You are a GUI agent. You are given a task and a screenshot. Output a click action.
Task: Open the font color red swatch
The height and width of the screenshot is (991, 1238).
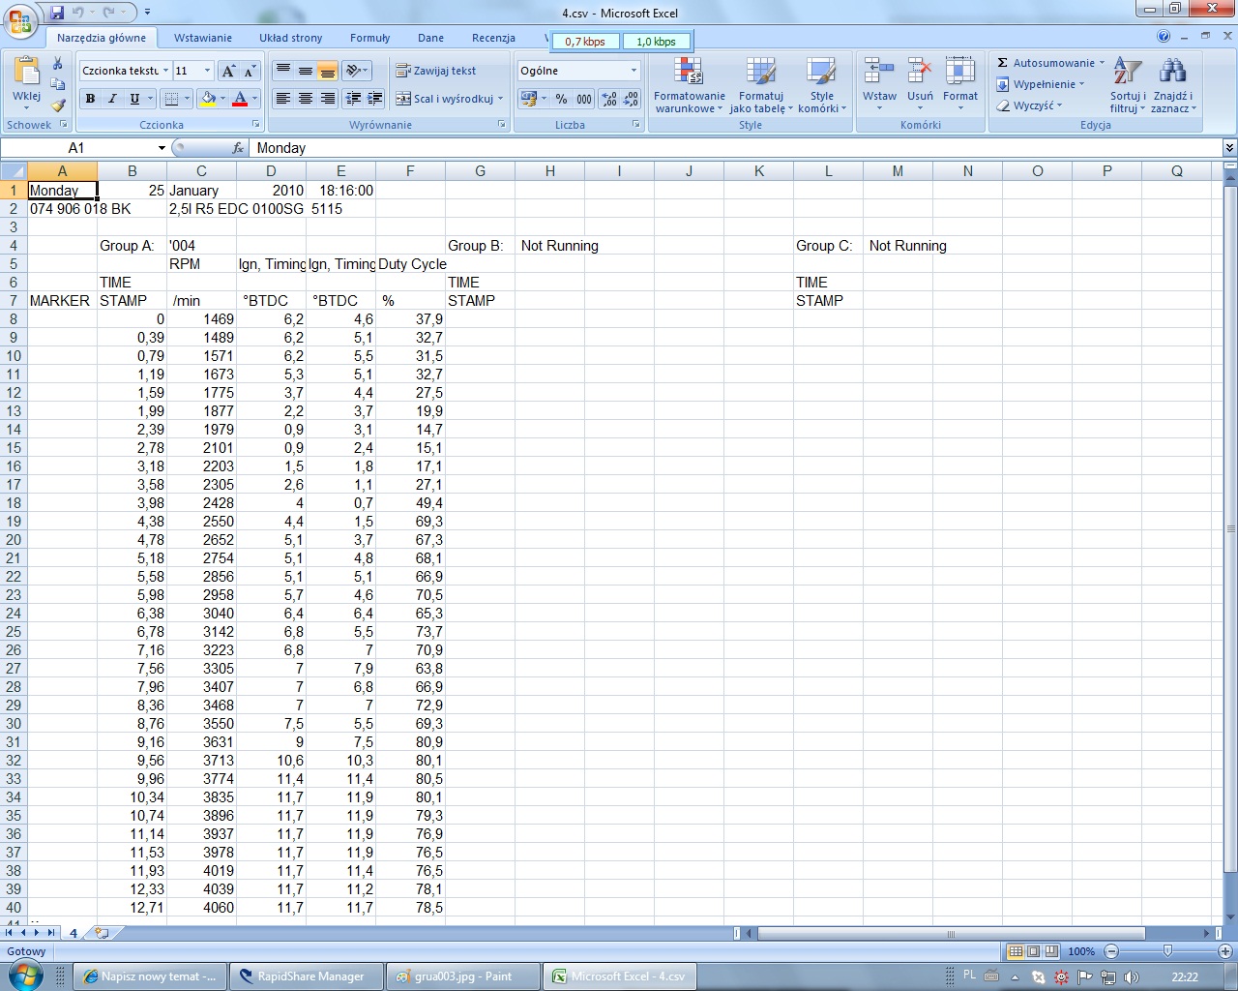point(240,99)
